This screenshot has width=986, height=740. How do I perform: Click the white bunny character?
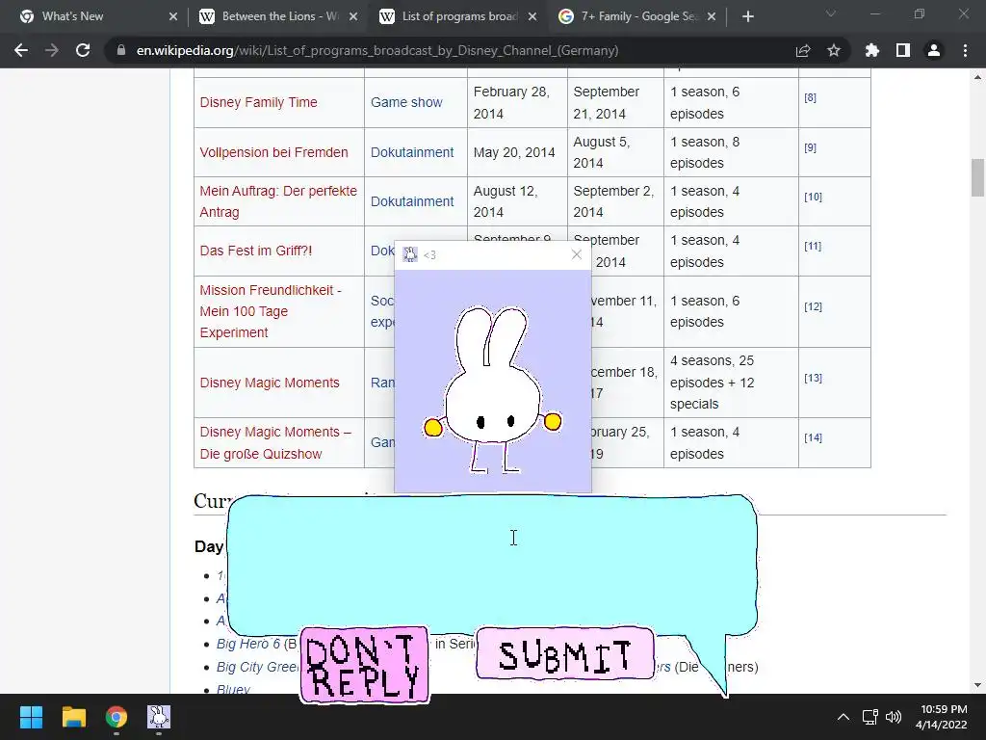[492, 389]
